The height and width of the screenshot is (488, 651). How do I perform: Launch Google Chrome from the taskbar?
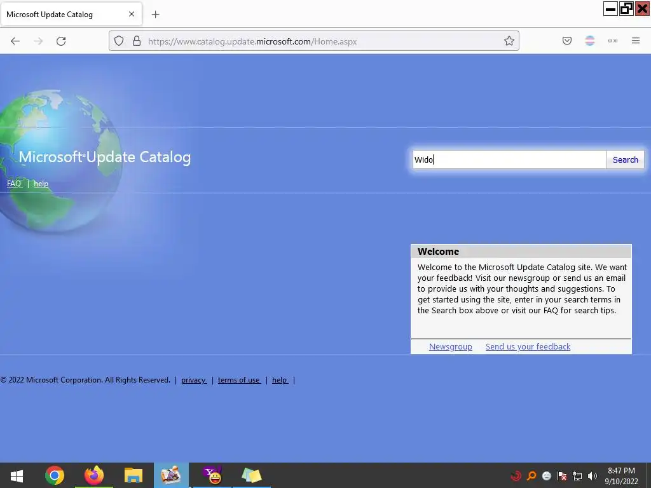[55, 475]
